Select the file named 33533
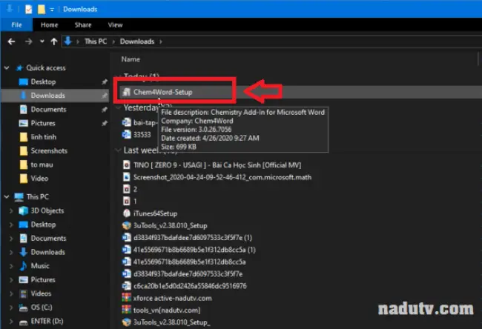 point(142,135)
